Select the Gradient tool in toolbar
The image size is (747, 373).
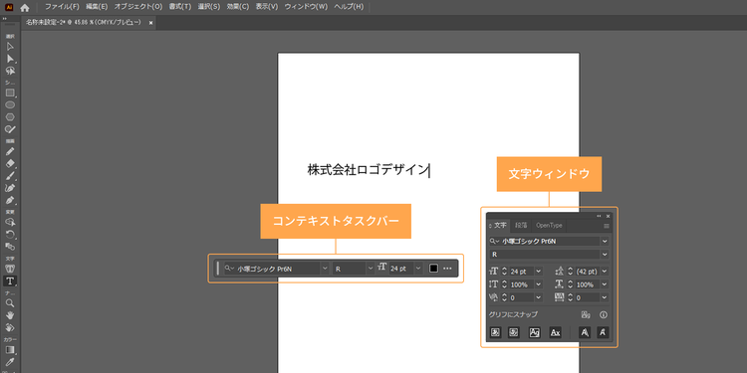coord(10,350)
